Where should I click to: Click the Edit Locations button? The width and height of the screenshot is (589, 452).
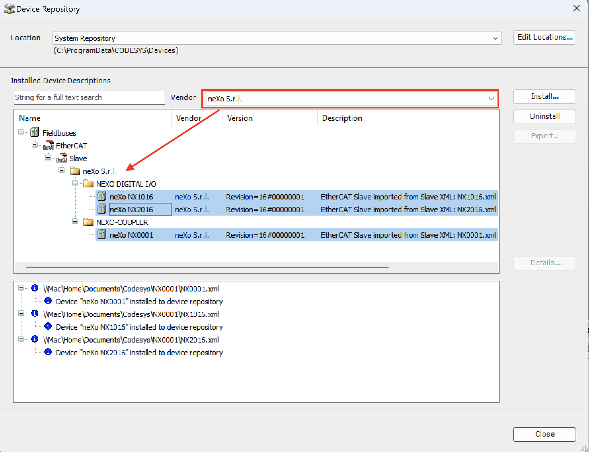[545, 37]
